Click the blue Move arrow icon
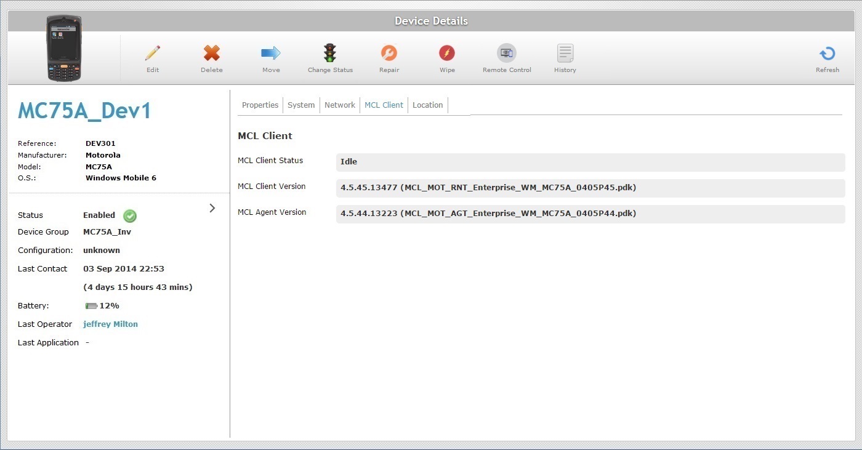Image resolution: width=862 pixels, height=450 pixels. pyautogui.click(x=271, y=54)
